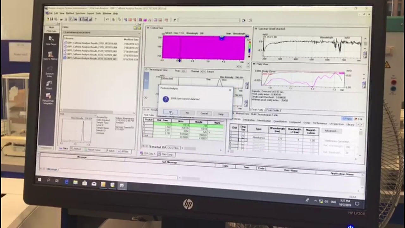Click Yes in the save dialog
The height and width of the screenshot is (228, 405).
click(x=171, y=112)
